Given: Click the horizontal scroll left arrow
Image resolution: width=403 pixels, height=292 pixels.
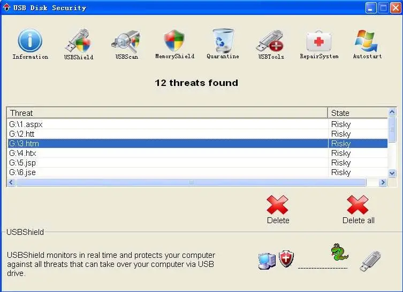Looking at the screenshot, I should click(11, 182).
